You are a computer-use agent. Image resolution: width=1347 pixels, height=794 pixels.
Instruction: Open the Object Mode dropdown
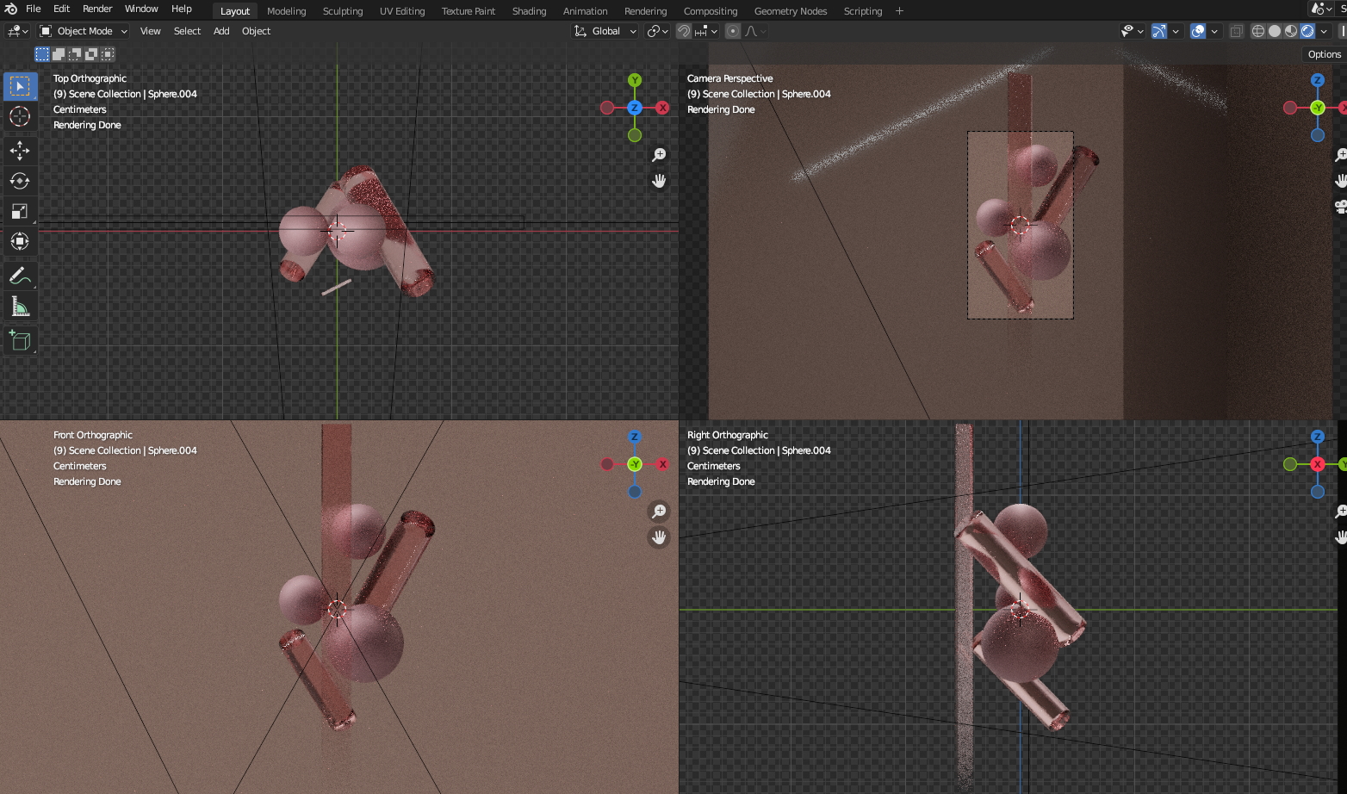coord(84,31)
